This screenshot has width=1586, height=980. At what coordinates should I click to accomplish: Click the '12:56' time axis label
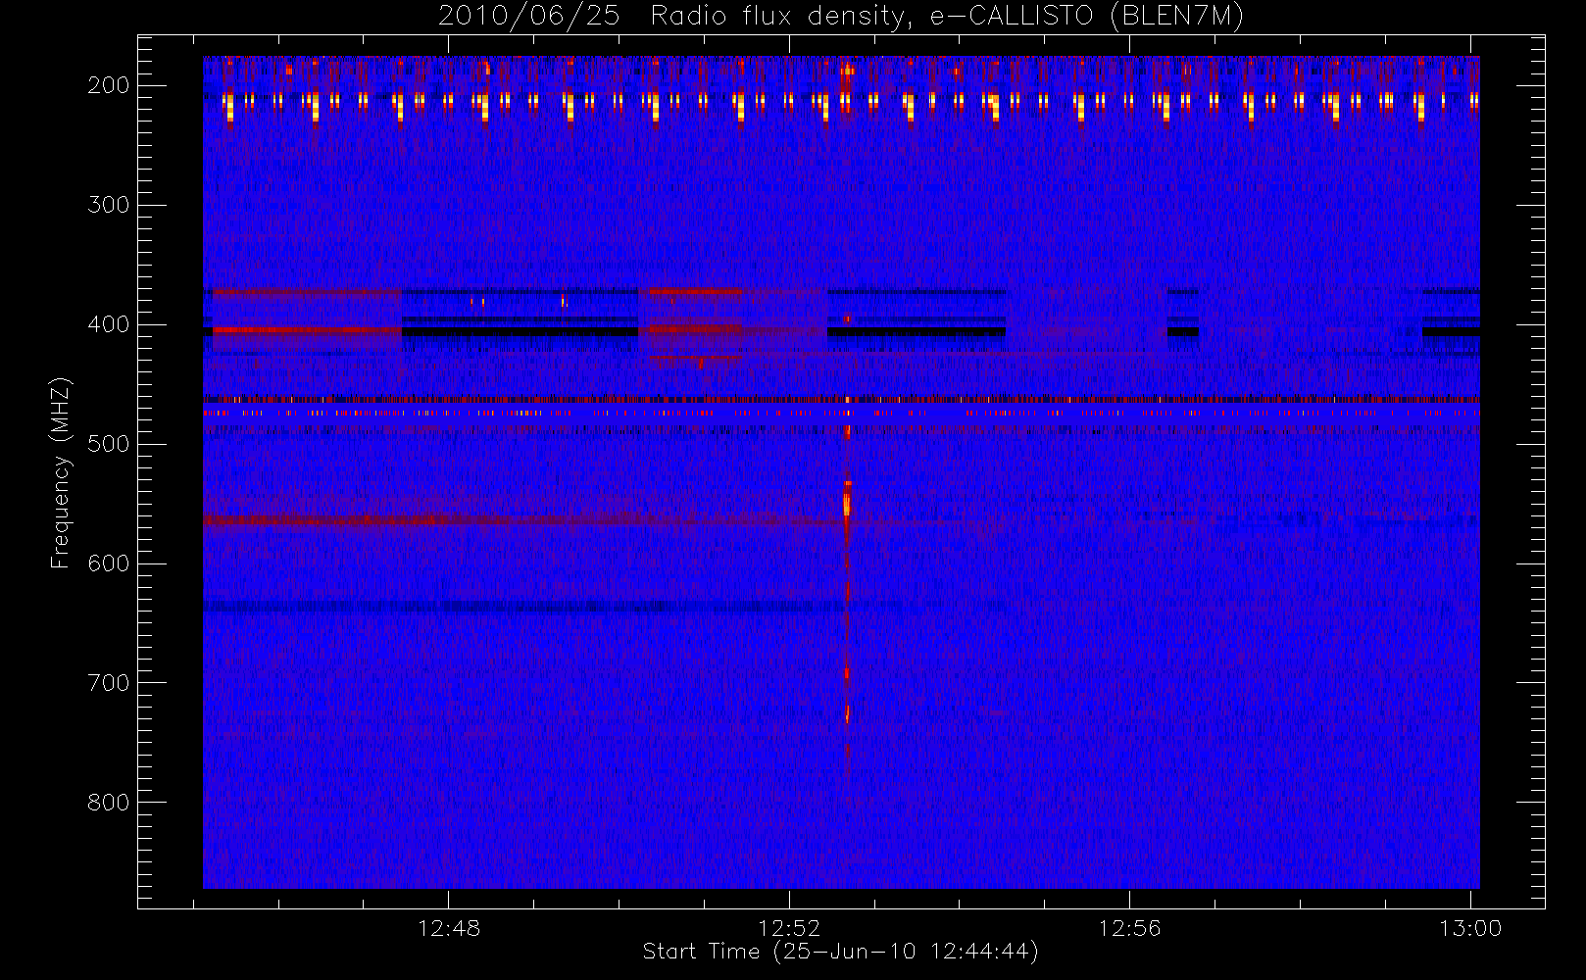tap(1129, 928)
